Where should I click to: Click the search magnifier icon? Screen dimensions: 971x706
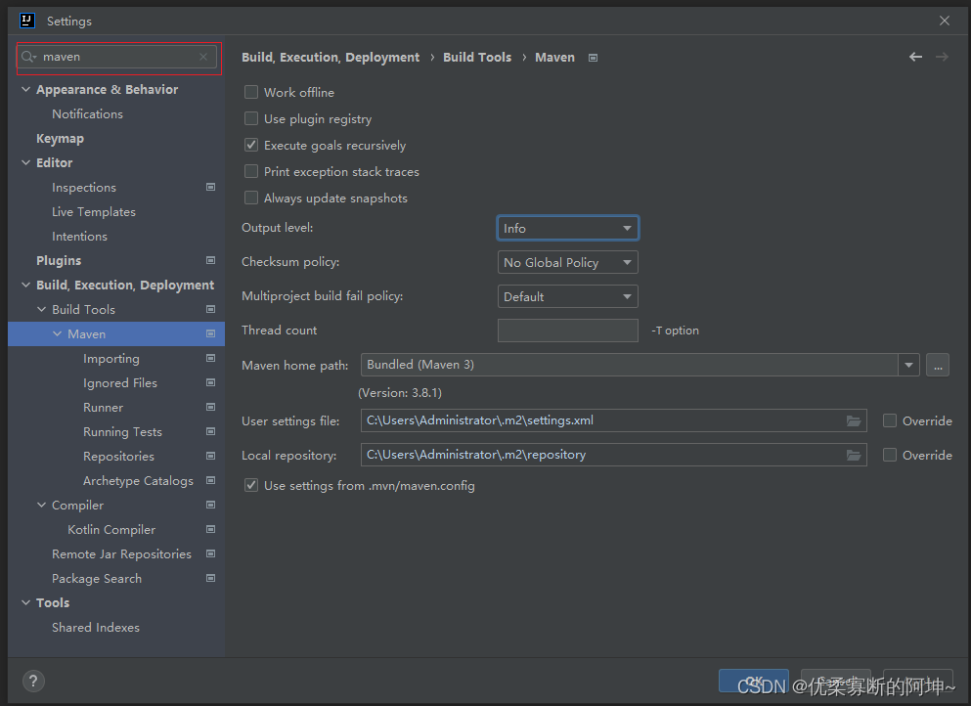pos(28,57)
